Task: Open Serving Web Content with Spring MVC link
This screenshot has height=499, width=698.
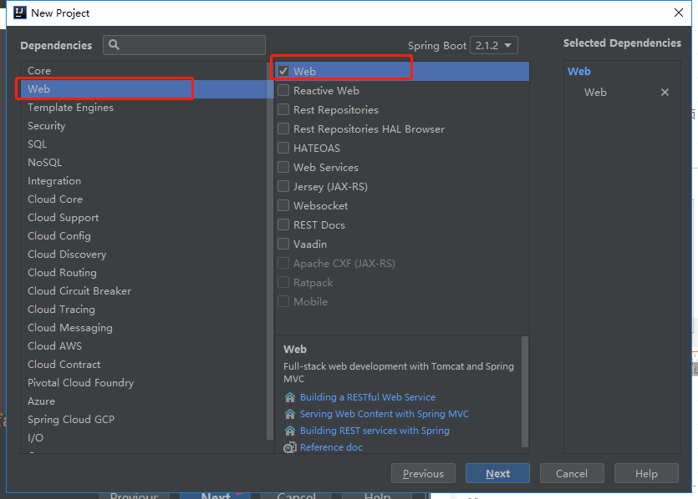Action: pyautogui.click(x=385, y=414)
